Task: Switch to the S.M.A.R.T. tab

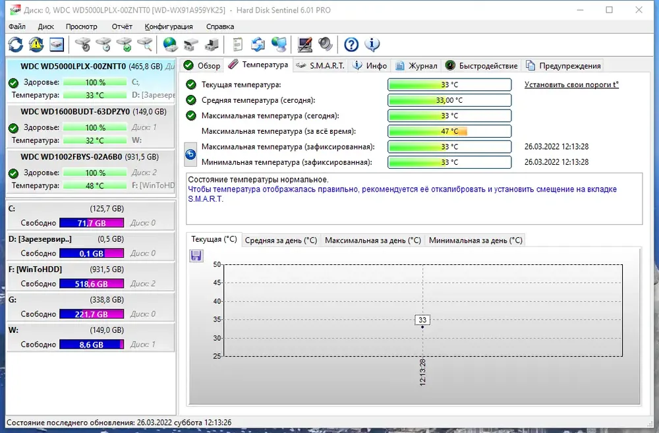Action: (320, 66)
